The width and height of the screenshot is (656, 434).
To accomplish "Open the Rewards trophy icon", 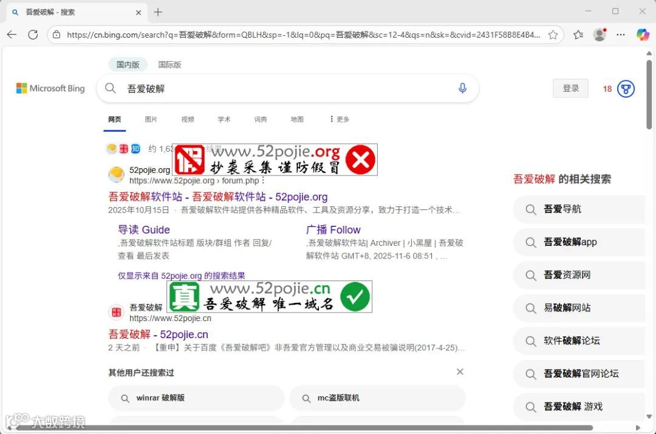I will 626,89.
